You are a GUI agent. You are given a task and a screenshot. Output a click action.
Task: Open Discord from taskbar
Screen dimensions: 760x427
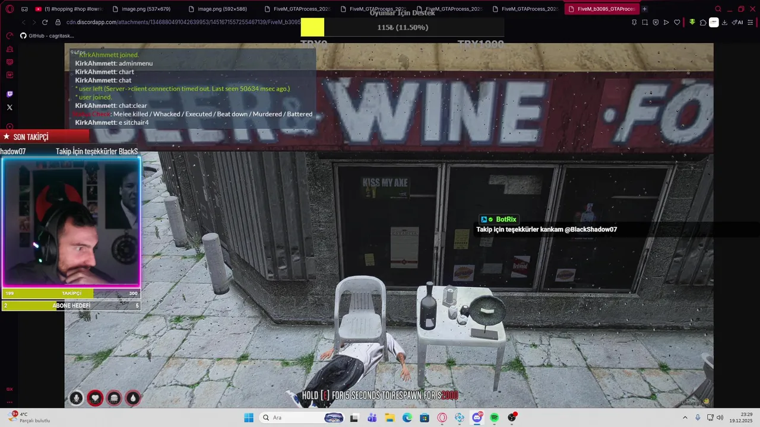[477, 418]
